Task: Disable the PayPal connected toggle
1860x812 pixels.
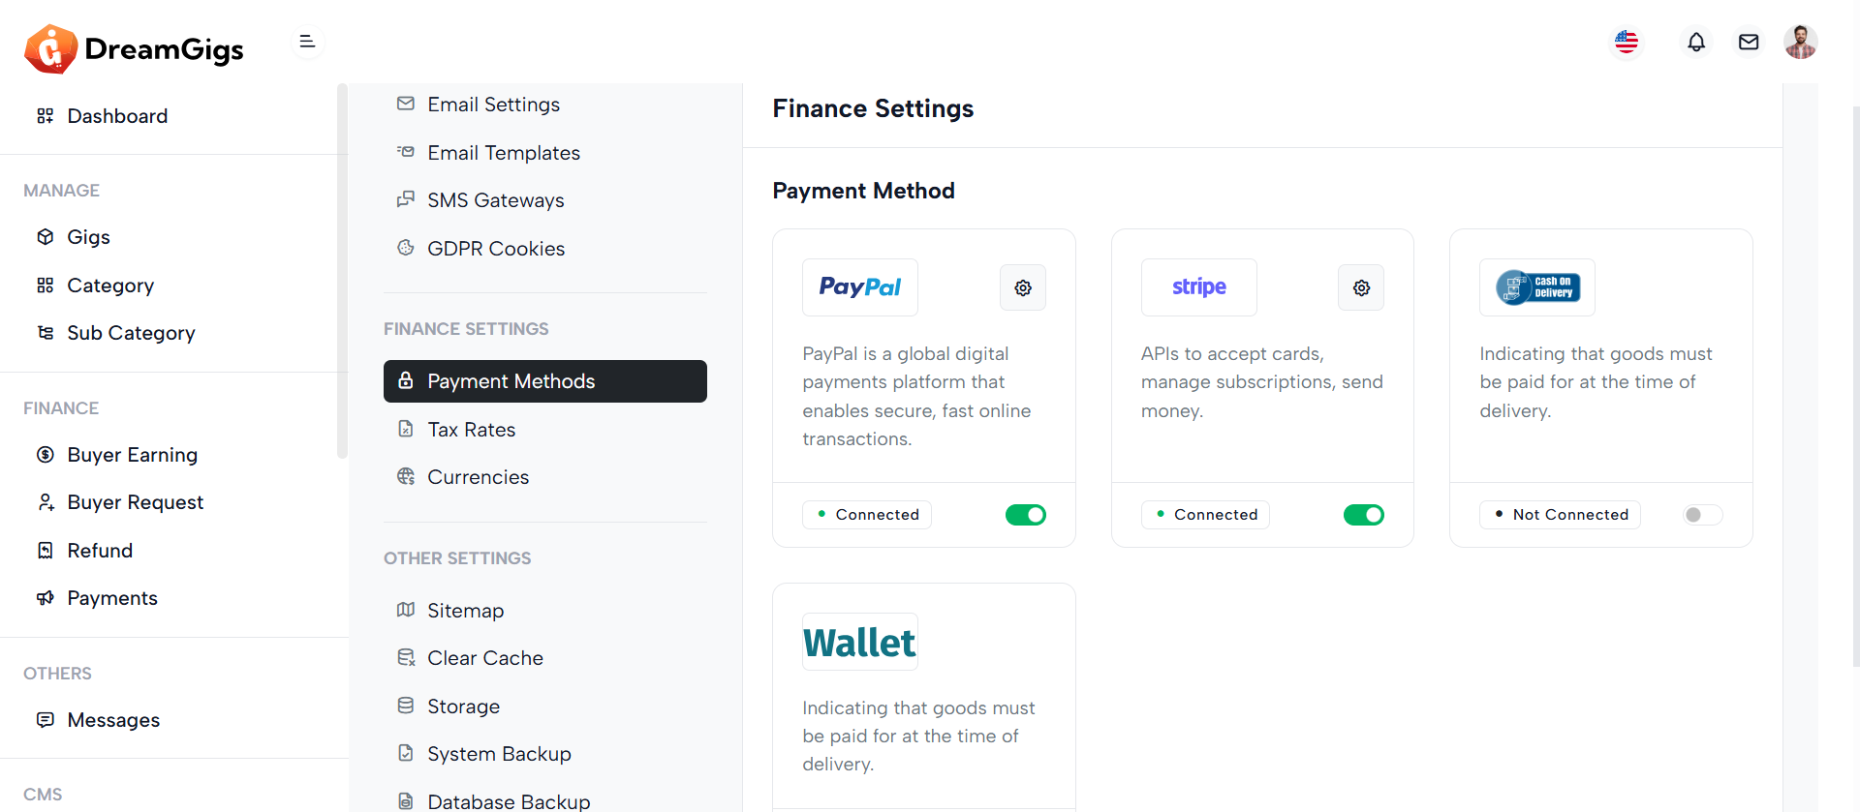Action: pos(1026,515)
